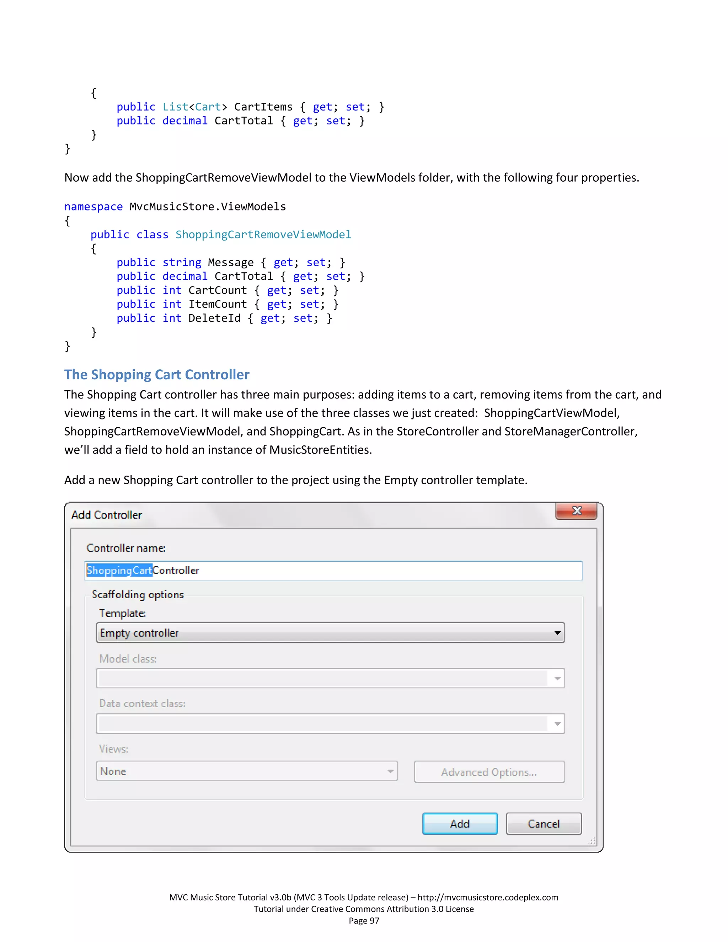The image size is (728, 942).
Task: Click the Page 97 footer text
Action: pos(364,920)
